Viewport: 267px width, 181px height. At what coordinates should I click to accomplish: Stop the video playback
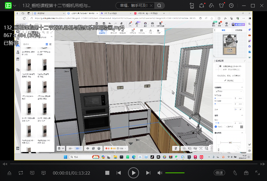click(107, 173)
